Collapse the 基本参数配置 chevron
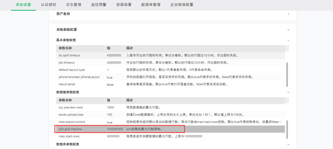The width and height of the screenshot is (333, 149). [x=288, y=40]
